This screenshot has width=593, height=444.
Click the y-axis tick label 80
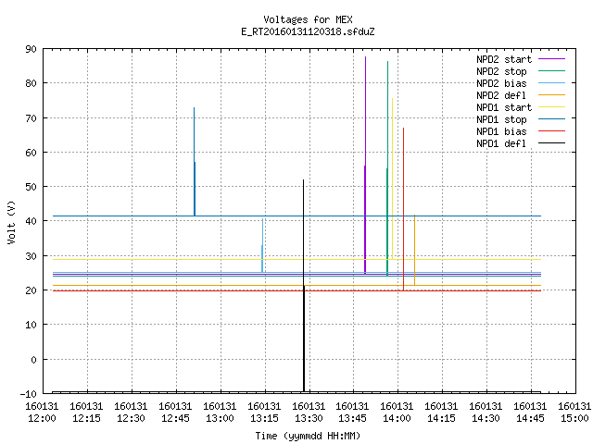pyautogui.click(x=31, y=83)
